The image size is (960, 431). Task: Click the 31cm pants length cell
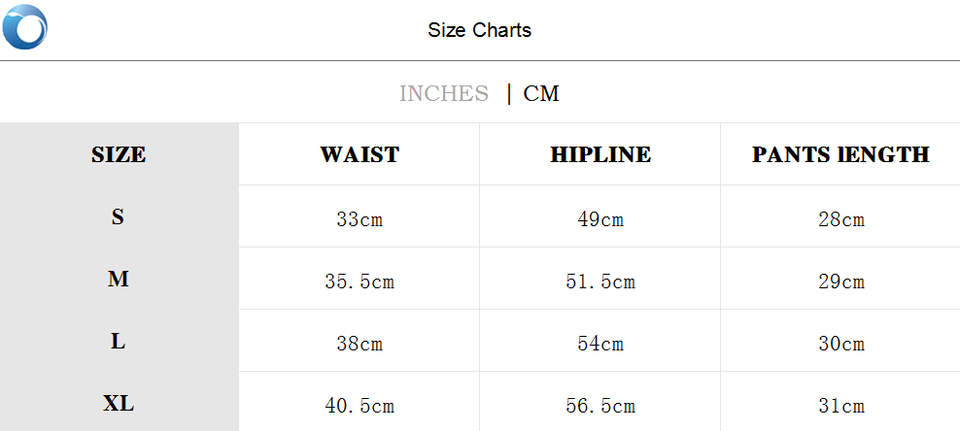coord(841,406)
